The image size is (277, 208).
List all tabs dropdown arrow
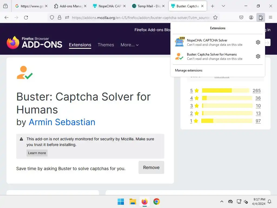(x=223, y=6)
